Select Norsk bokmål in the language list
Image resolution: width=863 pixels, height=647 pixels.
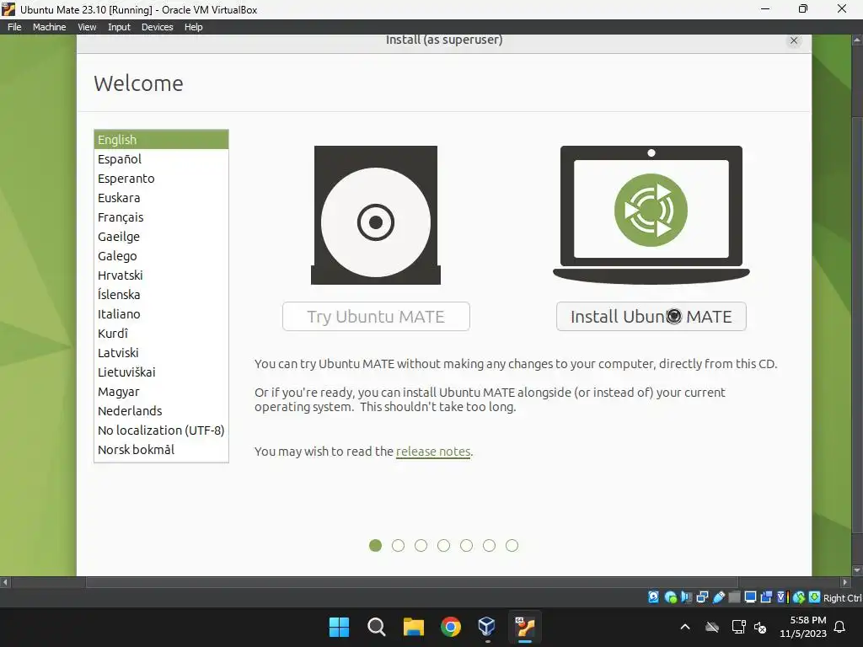(x=161, y=450)
